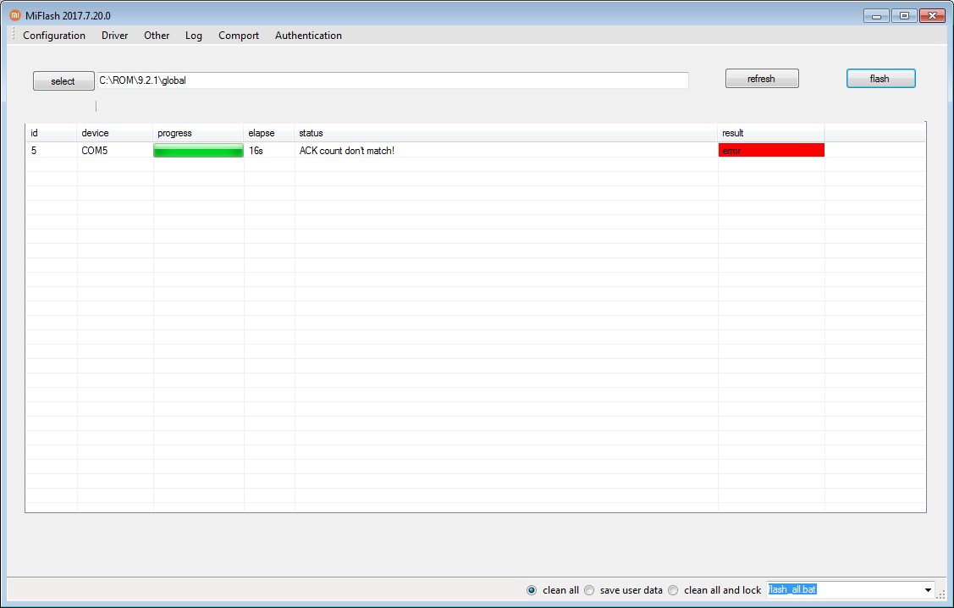Click the green progress bar for COM5
954x608 pixels.
click(198, 151)
